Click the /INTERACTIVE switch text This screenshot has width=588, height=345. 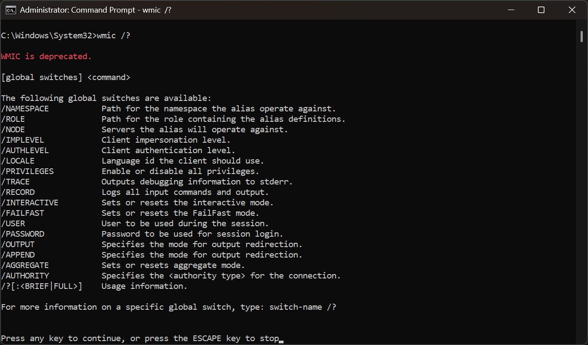(30, 203)
